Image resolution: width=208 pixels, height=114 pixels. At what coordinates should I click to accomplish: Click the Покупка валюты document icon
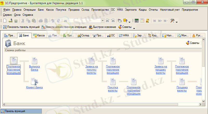113,81
